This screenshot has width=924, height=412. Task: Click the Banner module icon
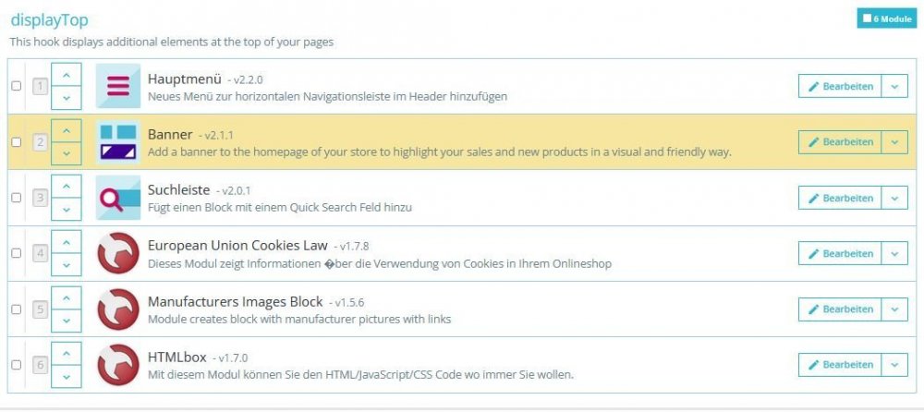coord(117,141)
